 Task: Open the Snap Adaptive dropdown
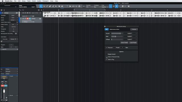point(105,7)
